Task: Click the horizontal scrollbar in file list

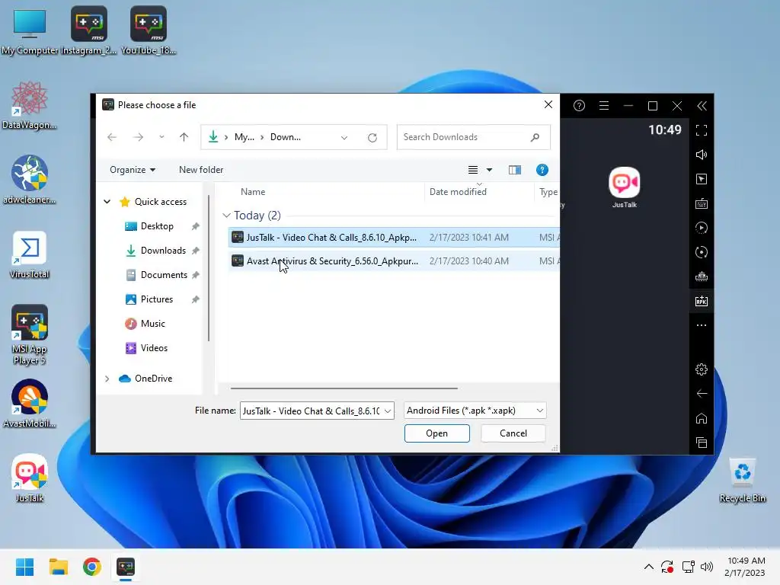Action: [344, 388]
